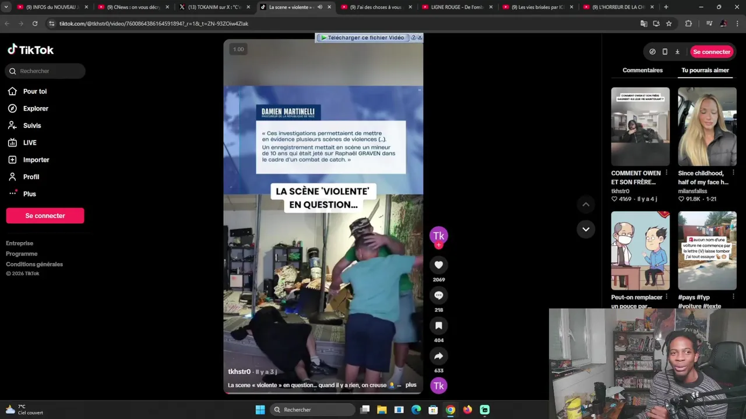Click the sidebar Se connecter button
Viewport: 746px width, 419px height.
[45, 215]
